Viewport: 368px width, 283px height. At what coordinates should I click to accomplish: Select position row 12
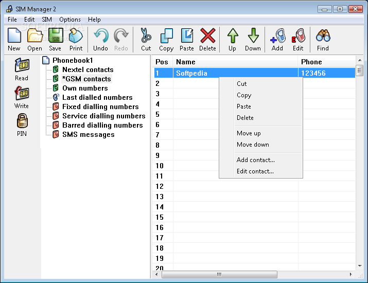click(x=255, y=186)
